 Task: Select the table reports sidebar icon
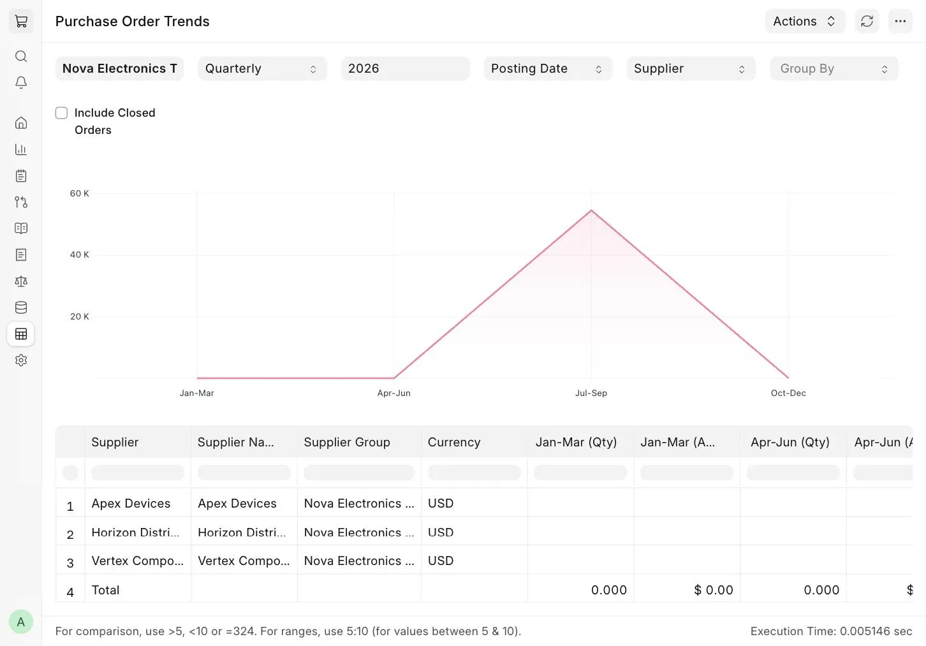pos(21,334)
